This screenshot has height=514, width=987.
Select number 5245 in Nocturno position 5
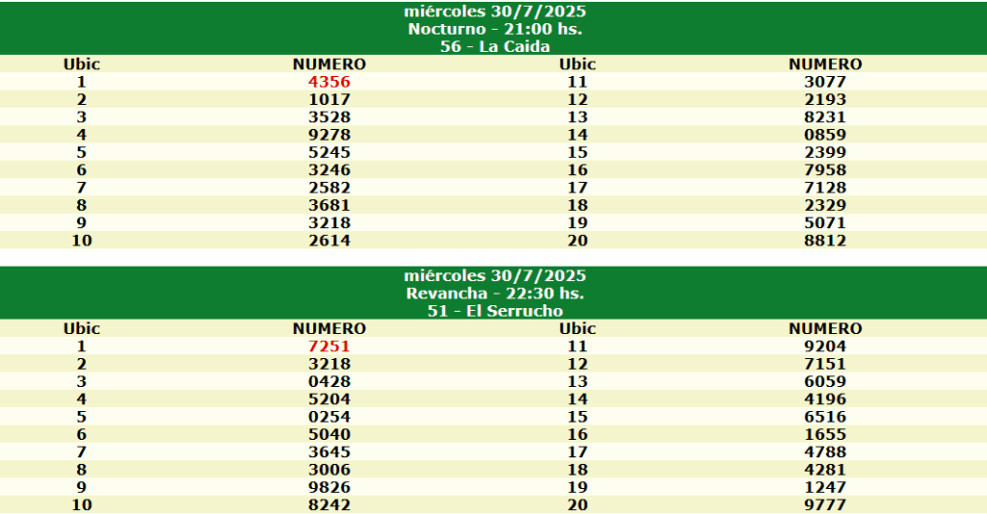tap(330, 152)
